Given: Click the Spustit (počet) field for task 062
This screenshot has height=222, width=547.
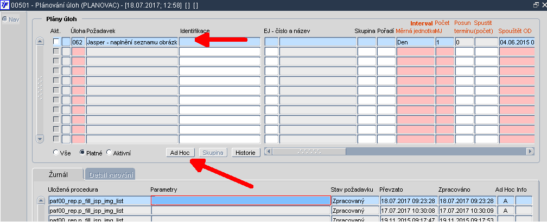Looking at the screenshot, I should point(486,42).
